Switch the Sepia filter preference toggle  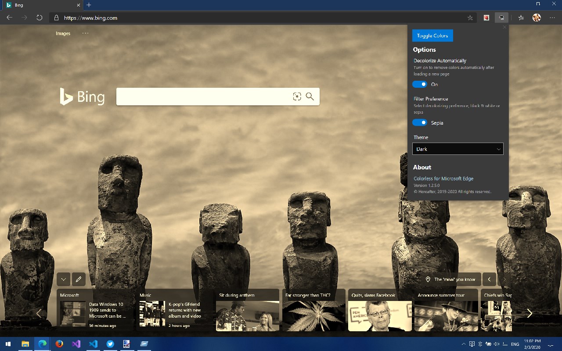(420, 123)
